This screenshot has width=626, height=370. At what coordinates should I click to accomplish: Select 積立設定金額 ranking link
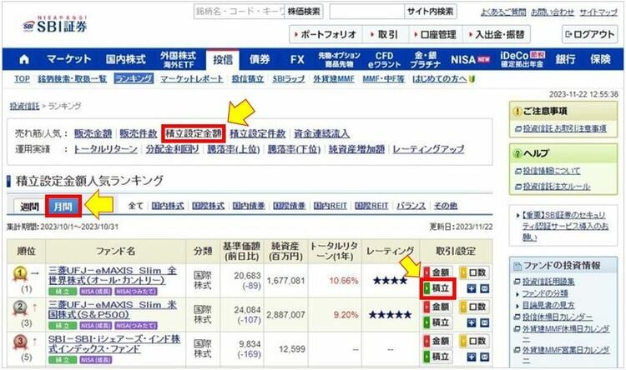pyautogui.click(x=194, y=133)
